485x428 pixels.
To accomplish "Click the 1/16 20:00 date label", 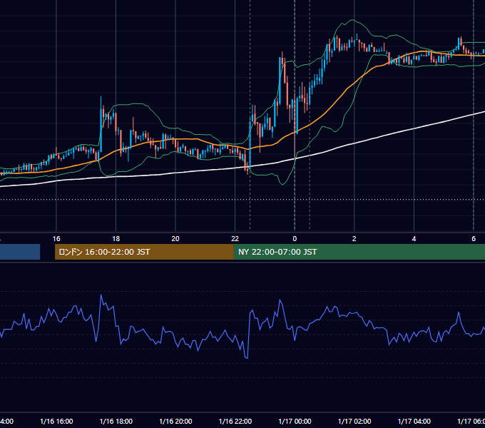I will (175, 421).
